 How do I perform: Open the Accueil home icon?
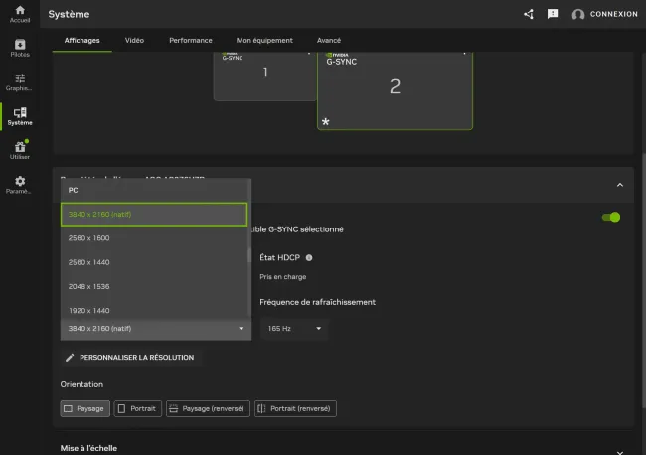[x=20, y=14]
